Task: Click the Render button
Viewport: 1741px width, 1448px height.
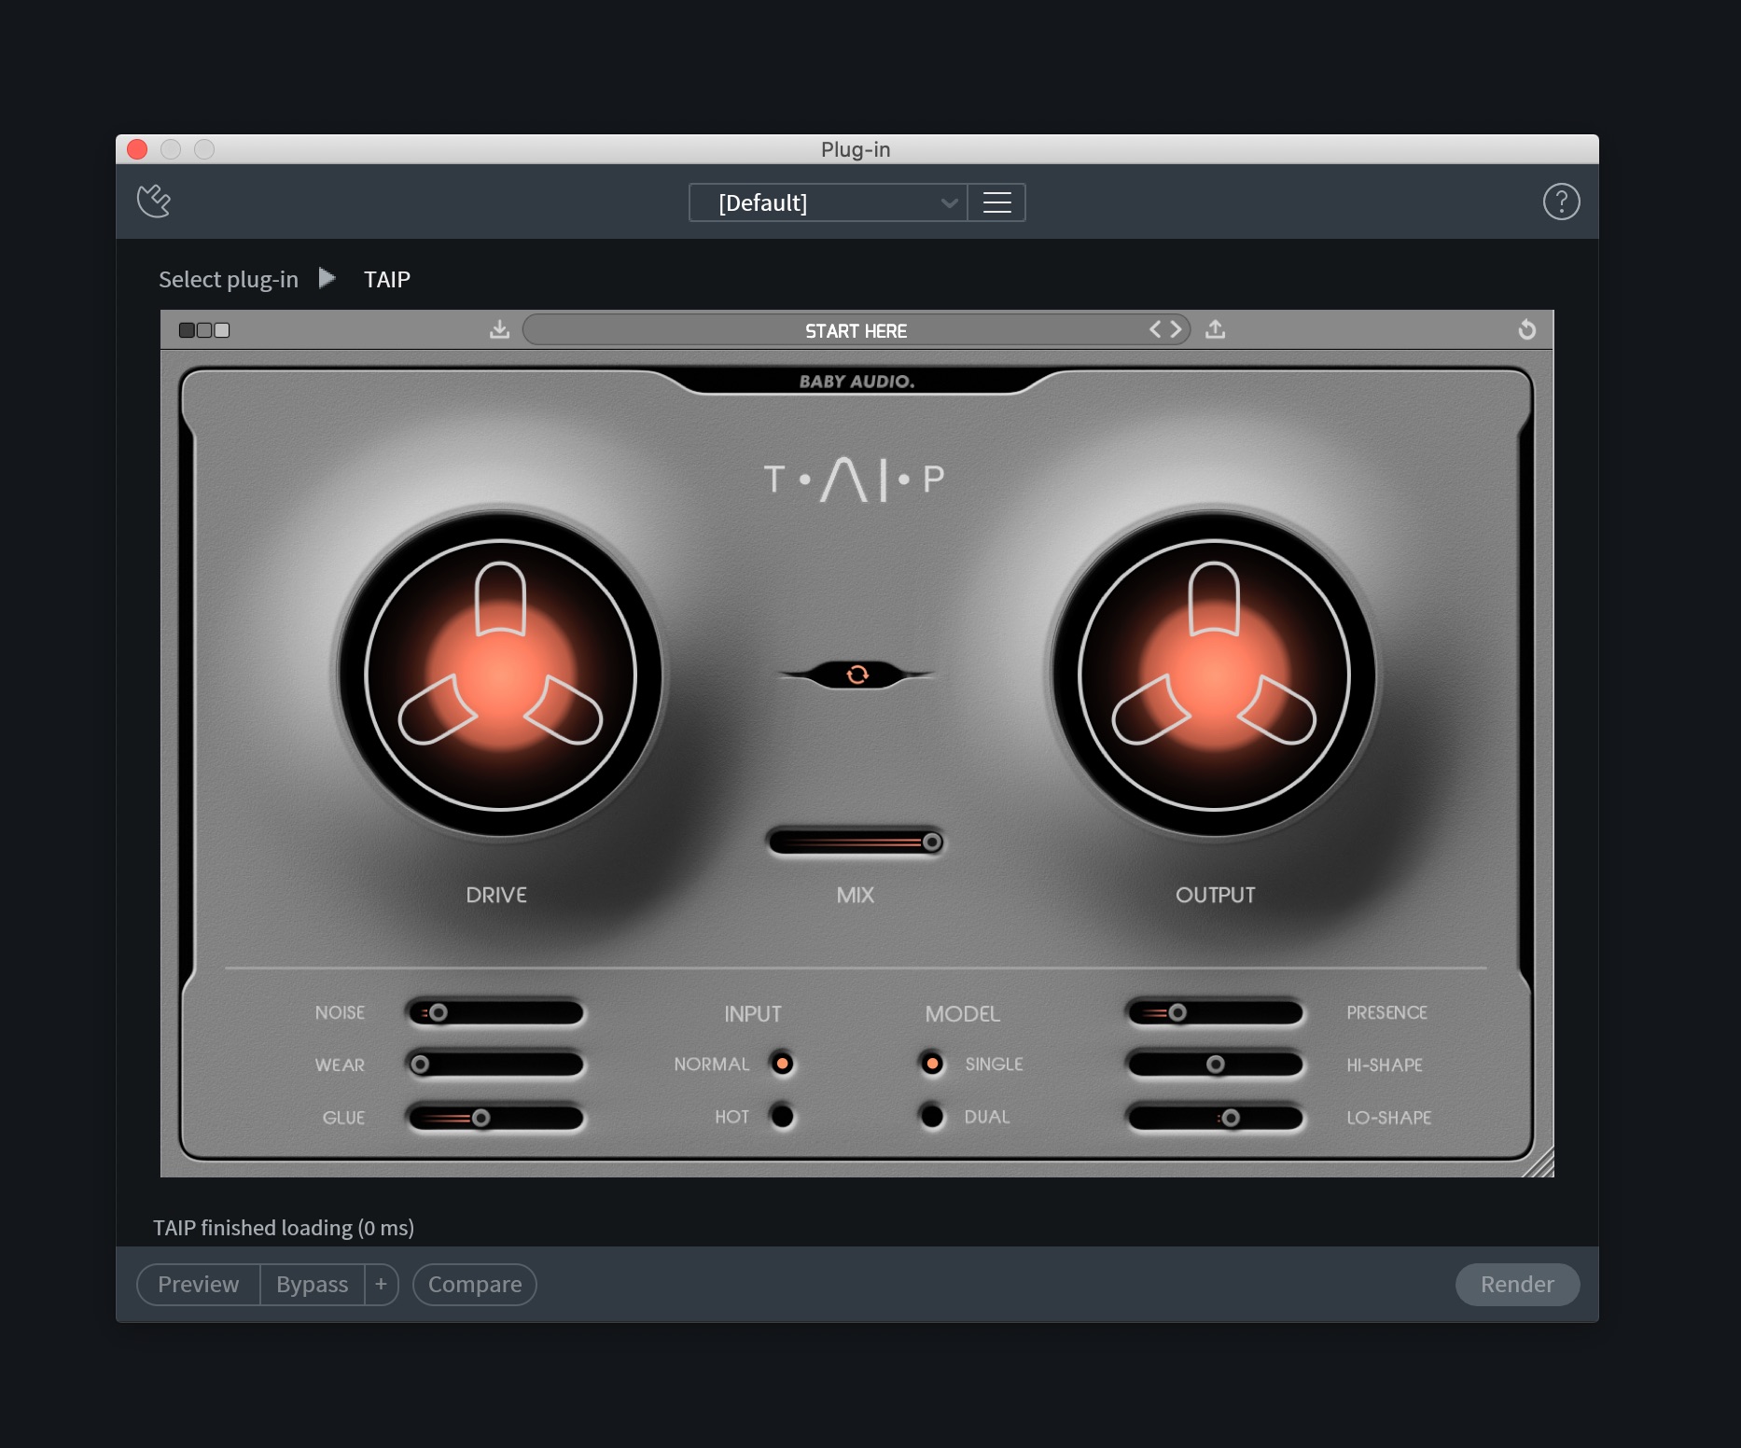Action: [x=1517, y=1285]
